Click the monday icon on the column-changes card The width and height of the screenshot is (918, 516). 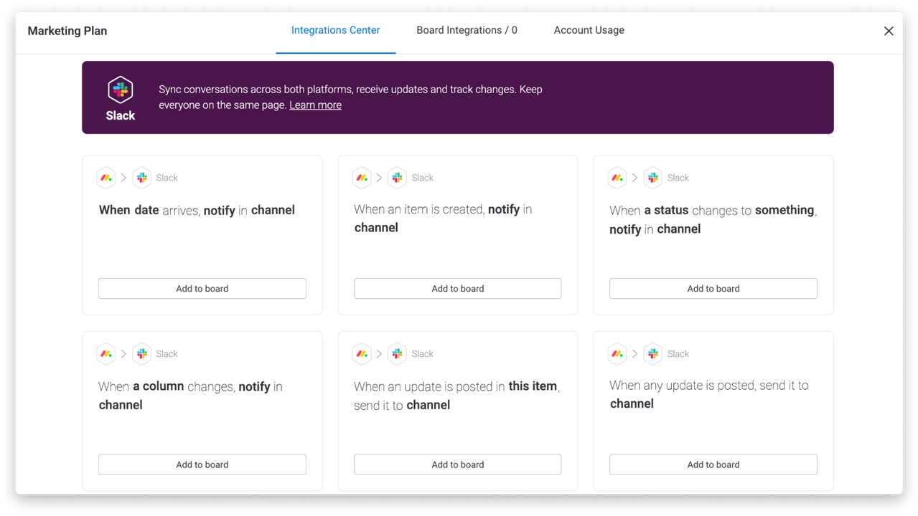click(x=106, y=354)
